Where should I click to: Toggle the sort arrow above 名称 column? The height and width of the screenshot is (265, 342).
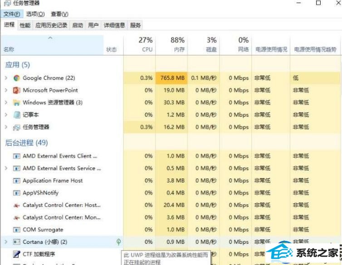[50, 38]
